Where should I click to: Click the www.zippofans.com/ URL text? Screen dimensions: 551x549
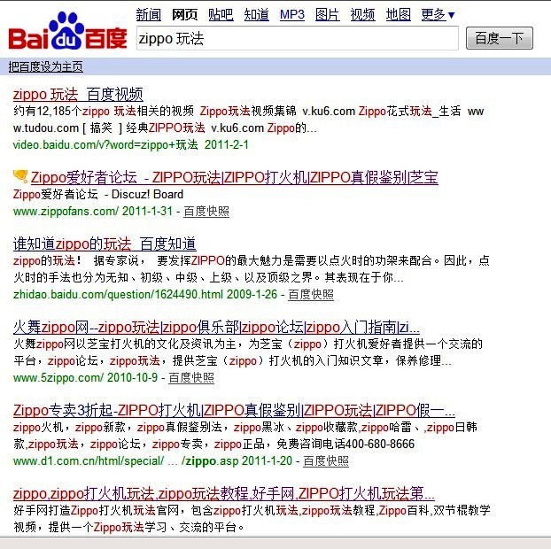coord(66,211)
